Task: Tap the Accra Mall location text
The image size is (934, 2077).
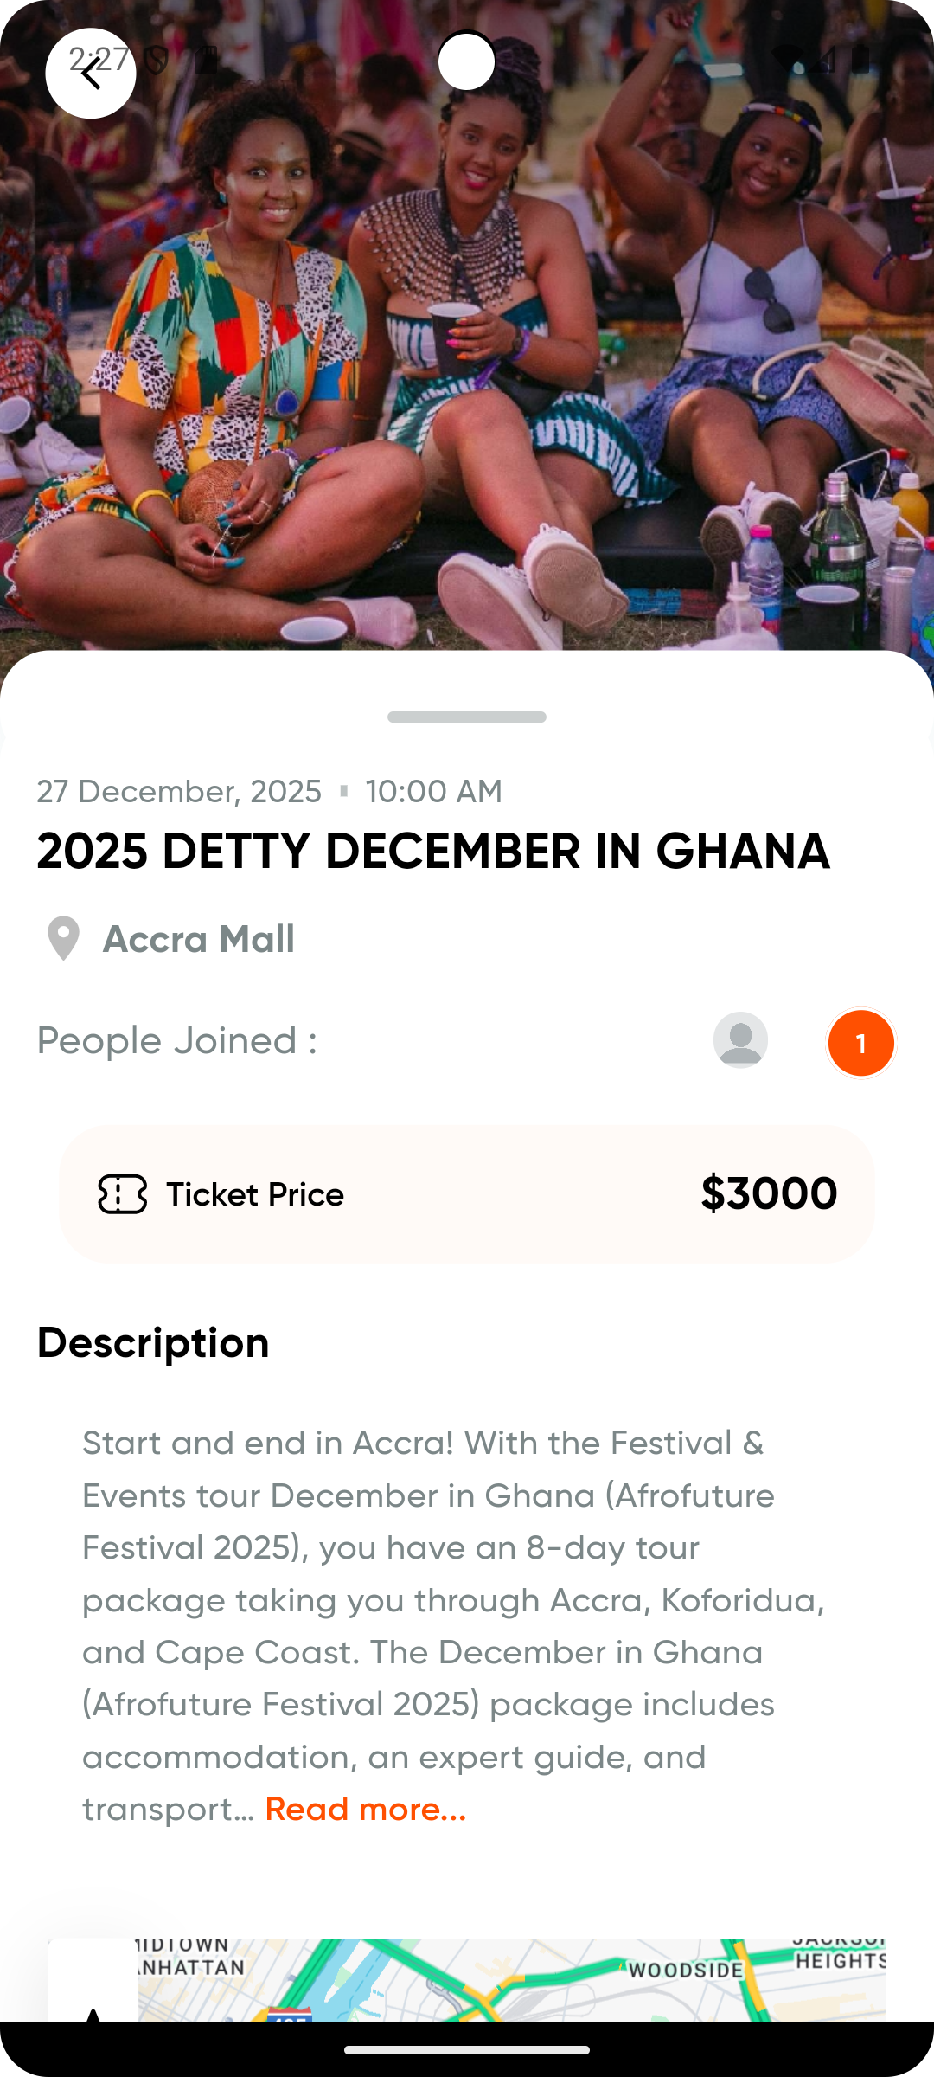Action: [x=198, y=939]
